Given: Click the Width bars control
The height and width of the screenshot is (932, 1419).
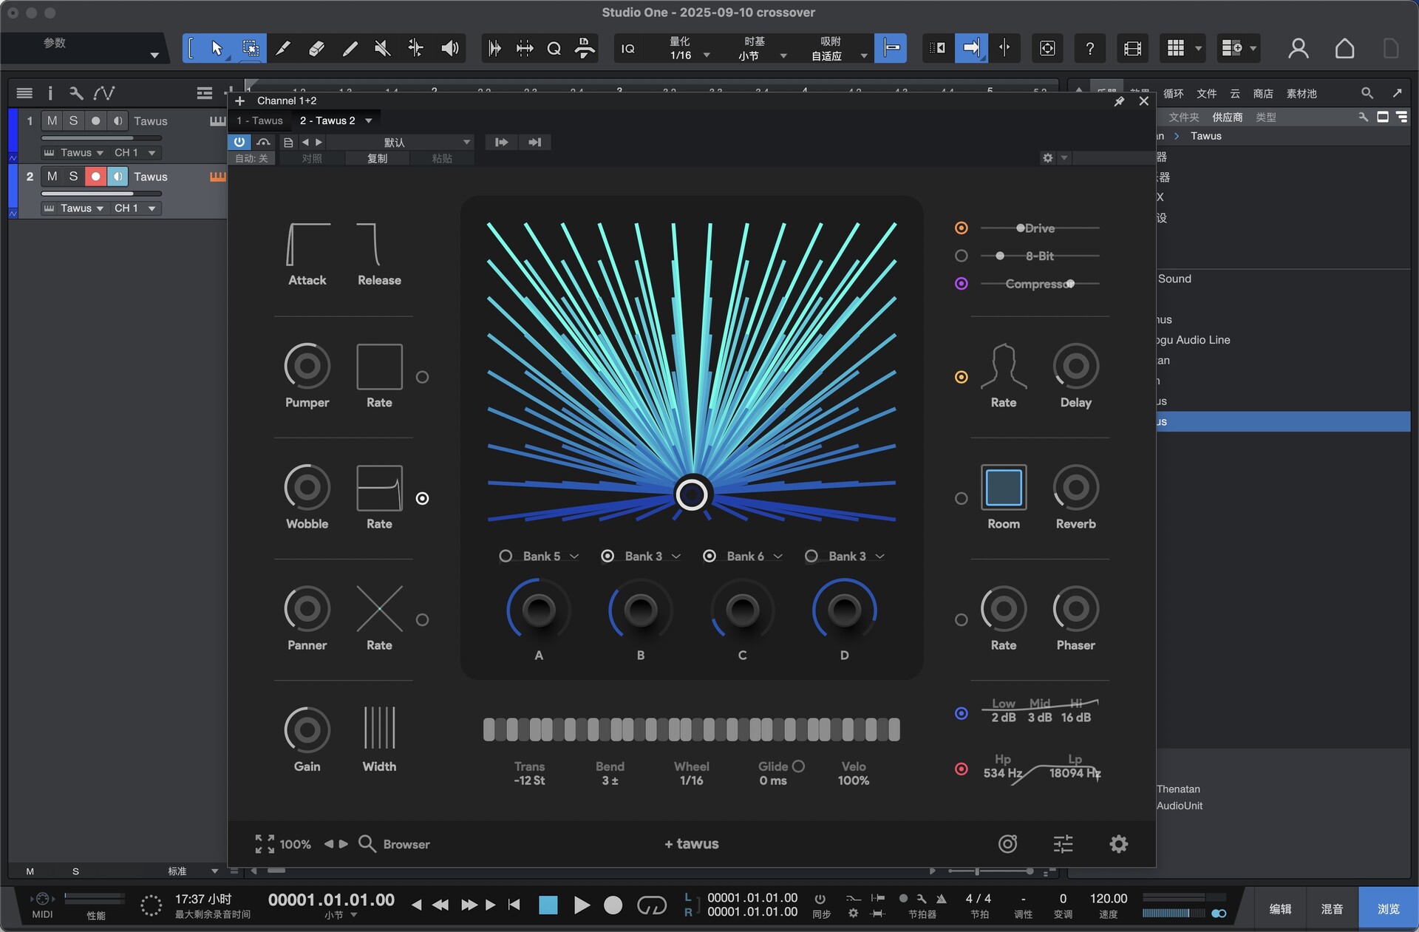Looking at the screenshot, I should point(379,728).
